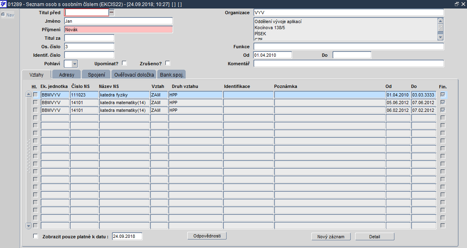Toggle the Upomínat? checkbox

(x=124, y=63)
